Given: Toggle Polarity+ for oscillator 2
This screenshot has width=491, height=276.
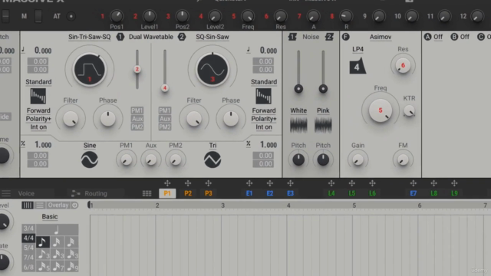Looking at the screenshot, I should coord(264,119).
